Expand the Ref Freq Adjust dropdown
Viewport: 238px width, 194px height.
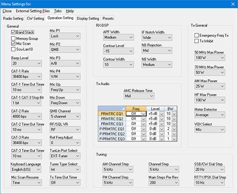click(x=65, y=143)
